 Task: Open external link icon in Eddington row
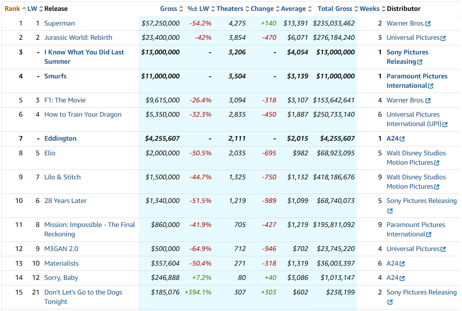[403, 139]
